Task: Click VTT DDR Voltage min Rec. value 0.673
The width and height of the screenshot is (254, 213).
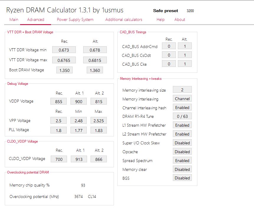Action: 64,50
